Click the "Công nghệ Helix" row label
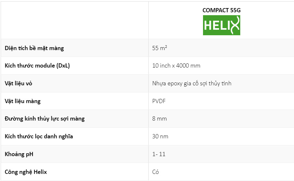Viewport: 294px width, 181px height. (x=26, y=172)
